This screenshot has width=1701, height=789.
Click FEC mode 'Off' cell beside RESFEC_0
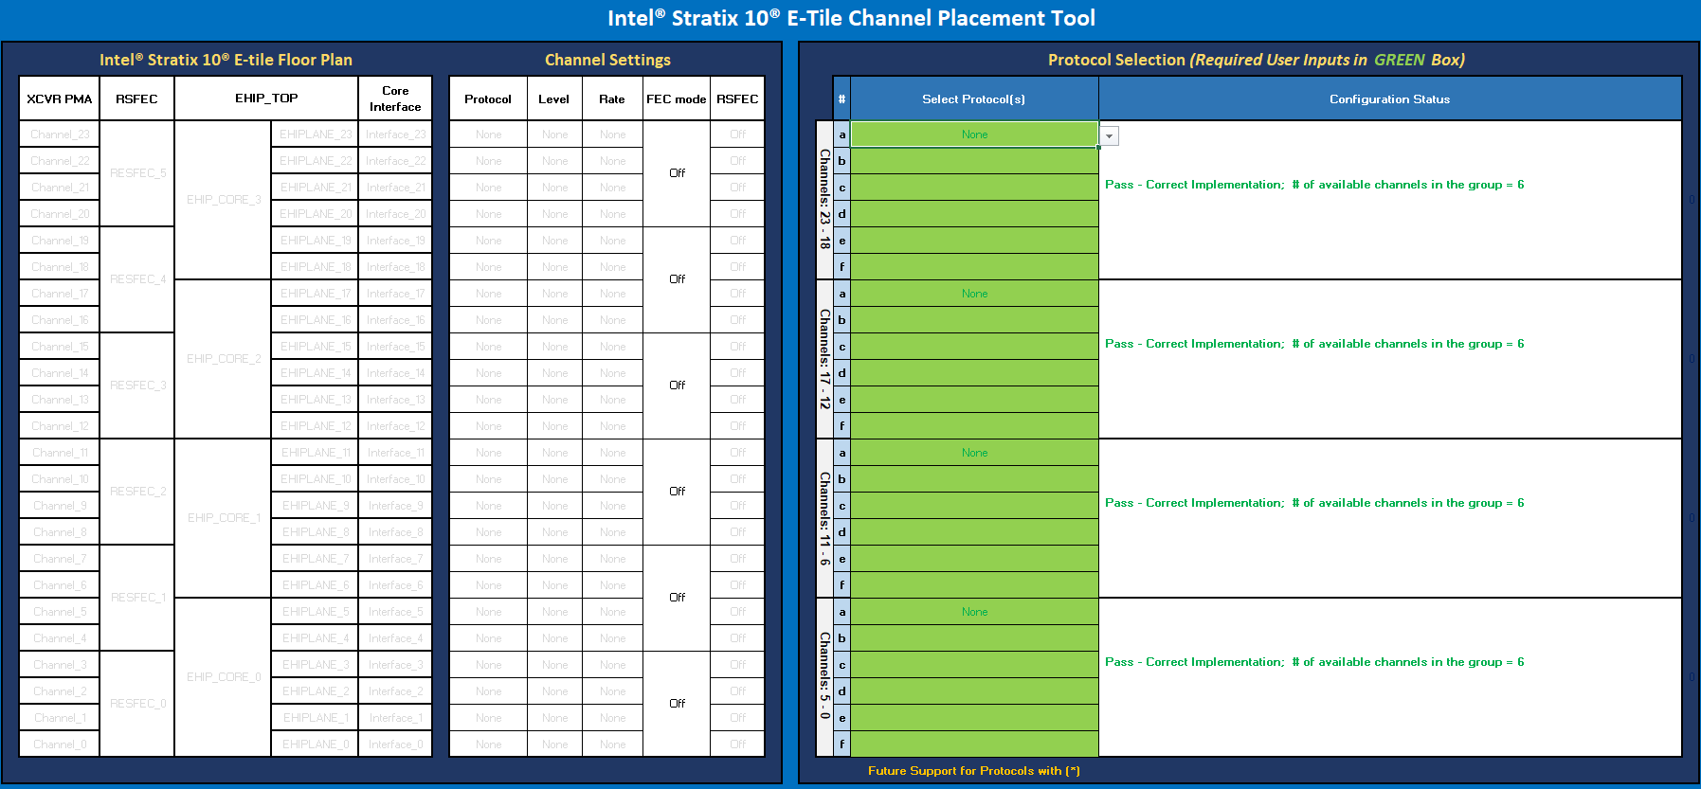coord(677,704)
